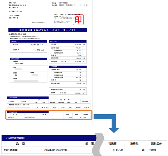Image resolution: width=168 pixels, height=156 pixels.
Task: Click the ショップID column header
Action: [11, 101]
